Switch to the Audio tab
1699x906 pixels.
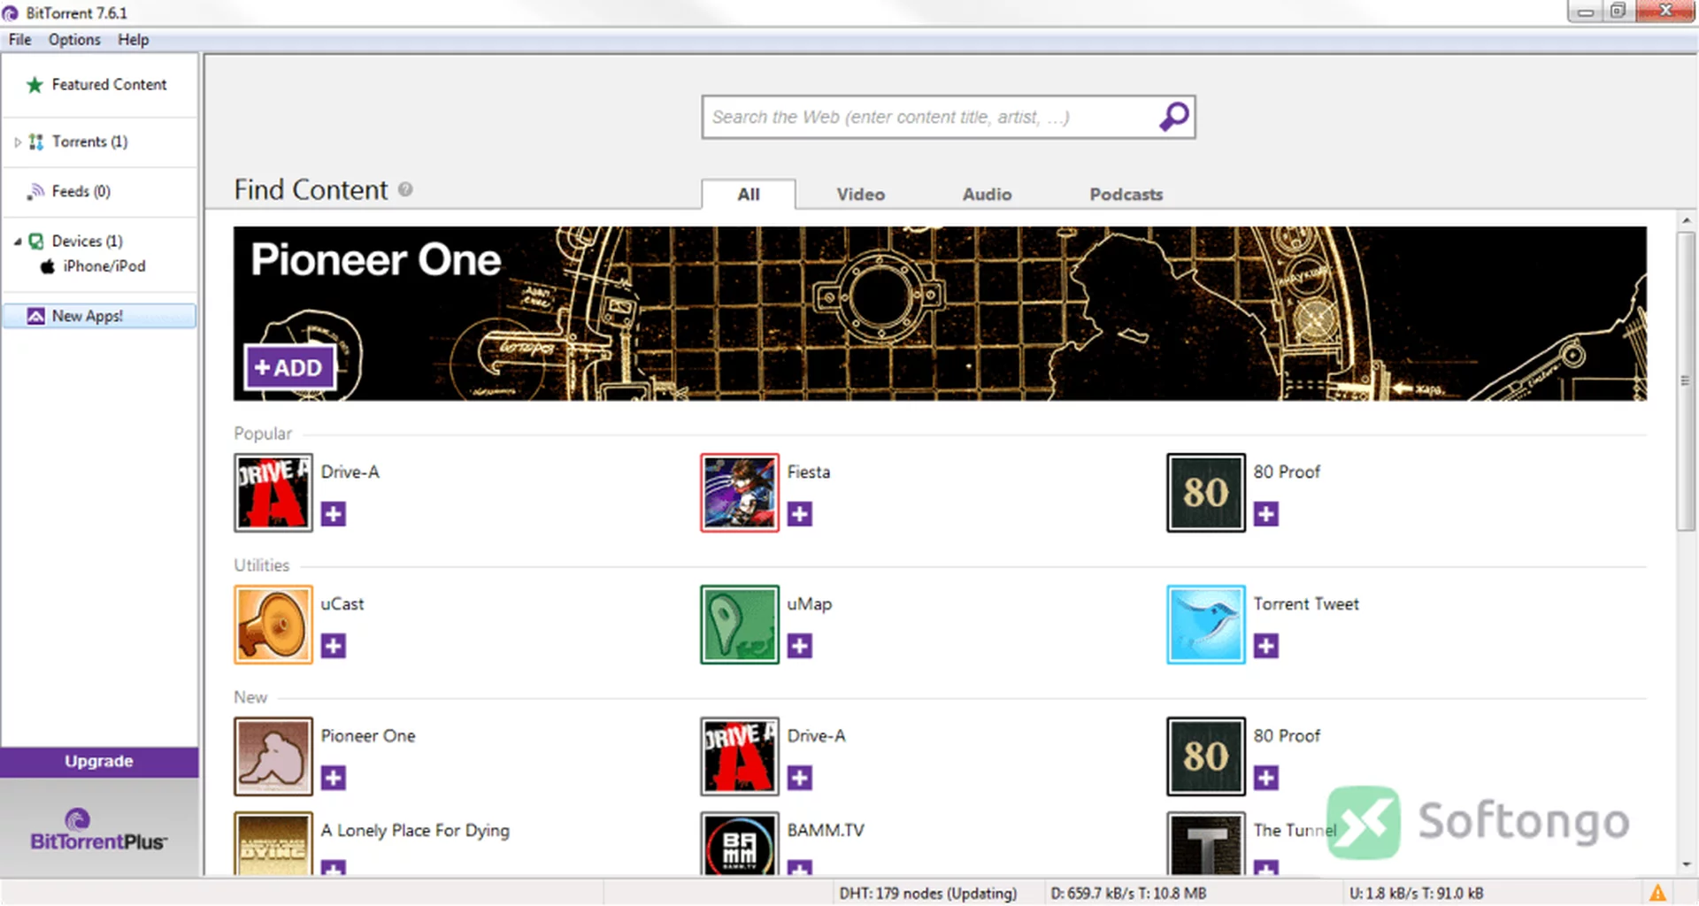[987, 194]
